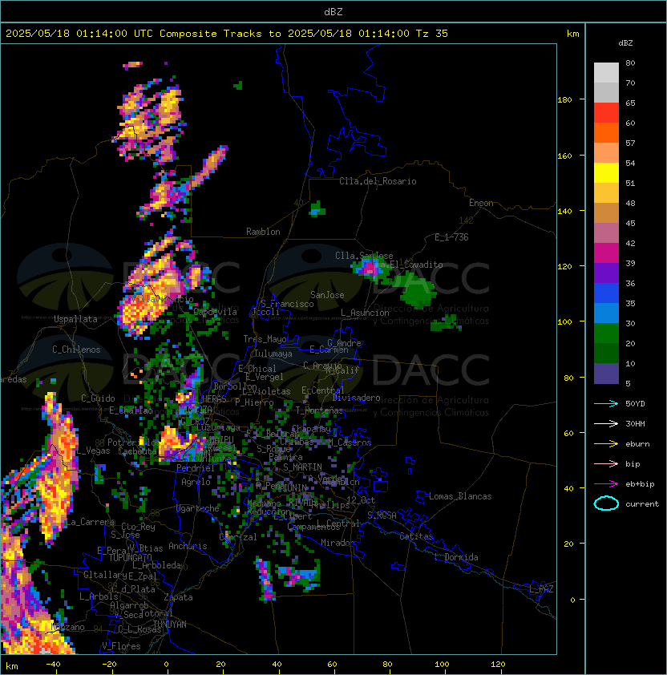Select the purple swatch on the dBZ scale
Image resolution: width=667 pixels, height=675 pixels.
pyautogui.click(x=606, y=273)
